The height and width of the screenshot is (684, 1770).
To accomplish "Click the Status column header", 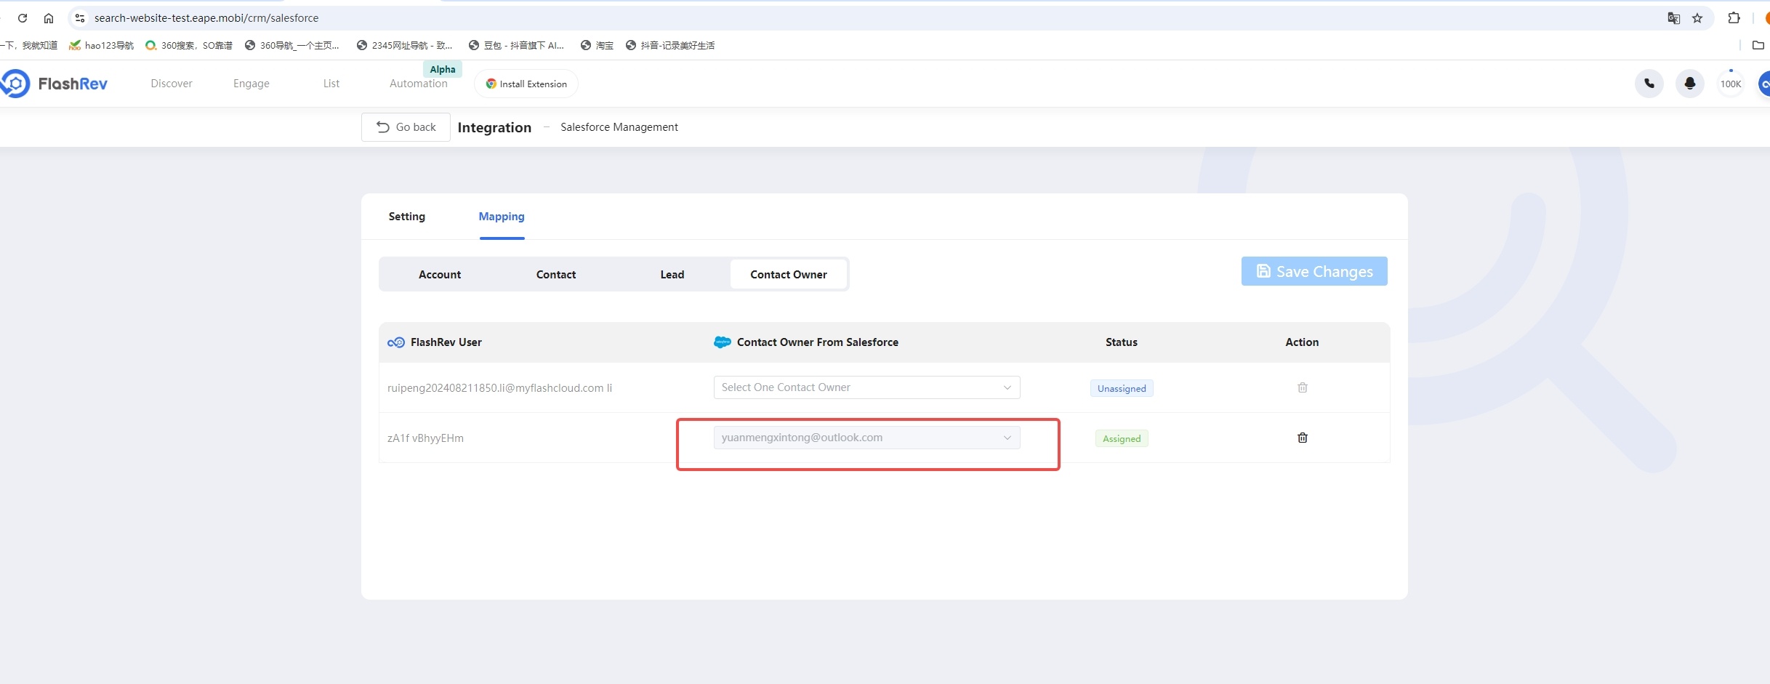I will pyautogui.click(x=1122, y=342).
